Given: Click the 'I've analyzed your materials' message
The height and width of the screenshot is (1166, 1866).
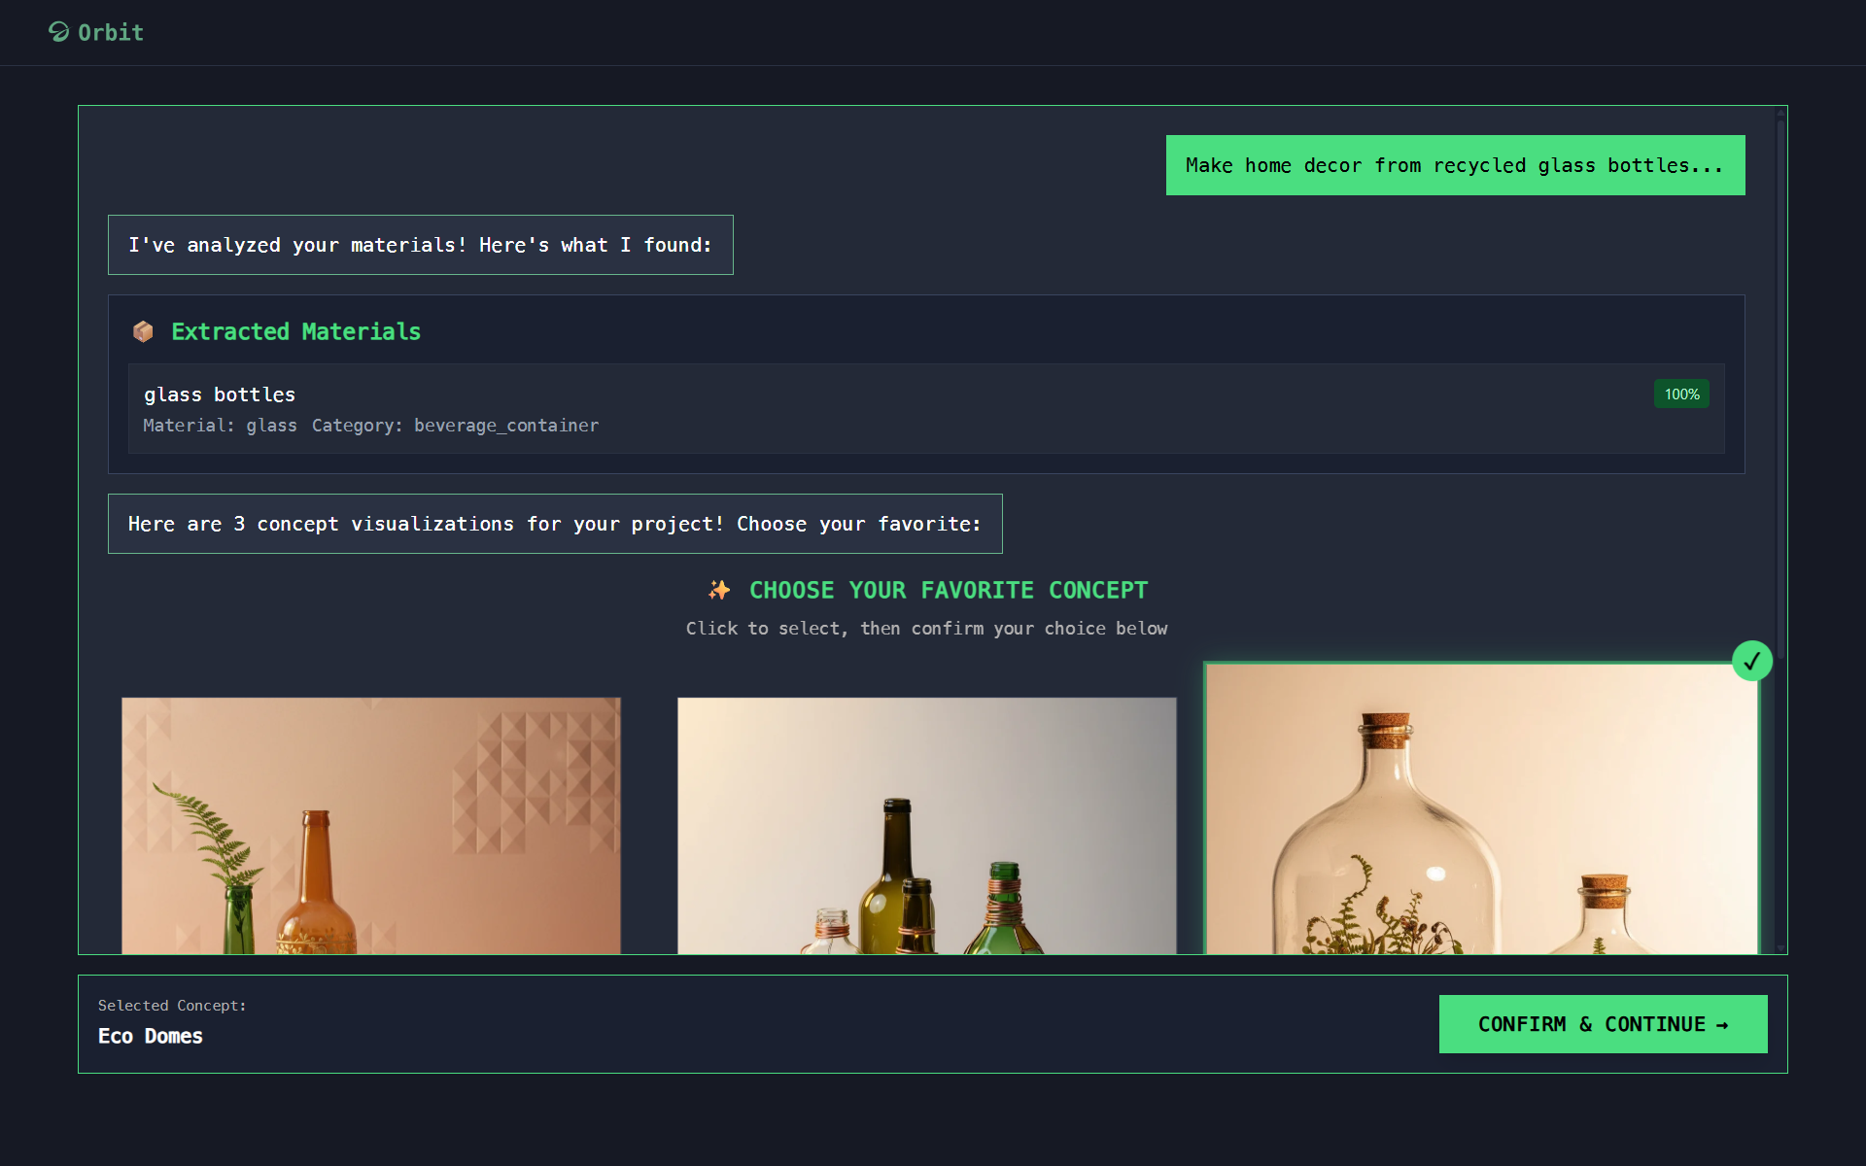Looking at the screenshot, I should pos(420,245).
